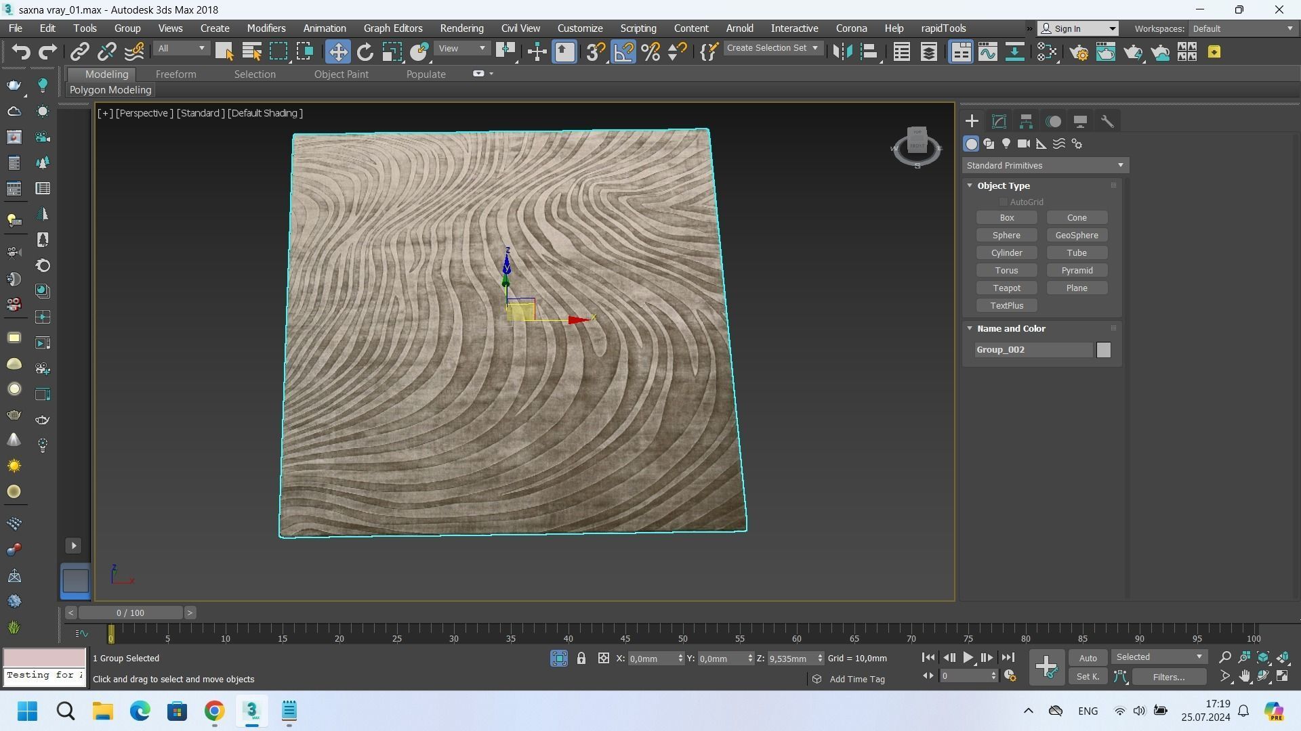Screen dimensions: 1301x731
Task: Toggle Angle Snap icon
Action: tap(623, 52)
